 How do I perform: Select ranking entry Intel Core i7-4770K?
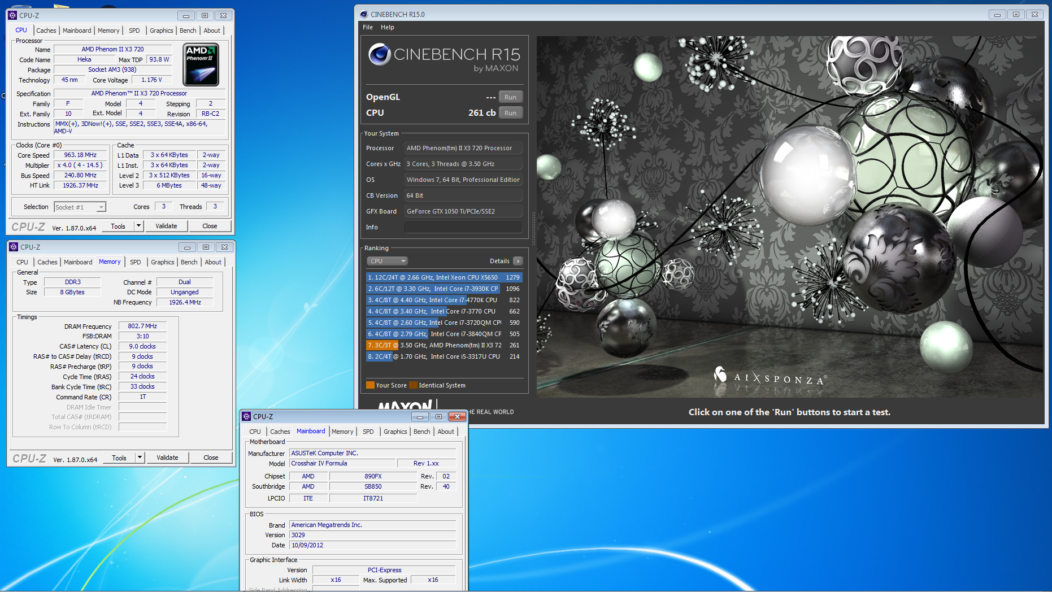click(444, 300)
